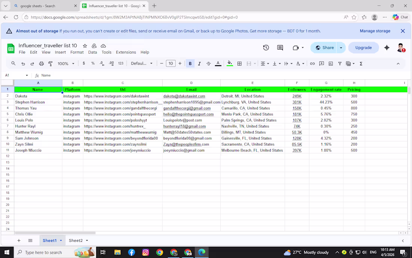Insert a link
This screenshot has width=412, height=258.
(x=312, y=63)
